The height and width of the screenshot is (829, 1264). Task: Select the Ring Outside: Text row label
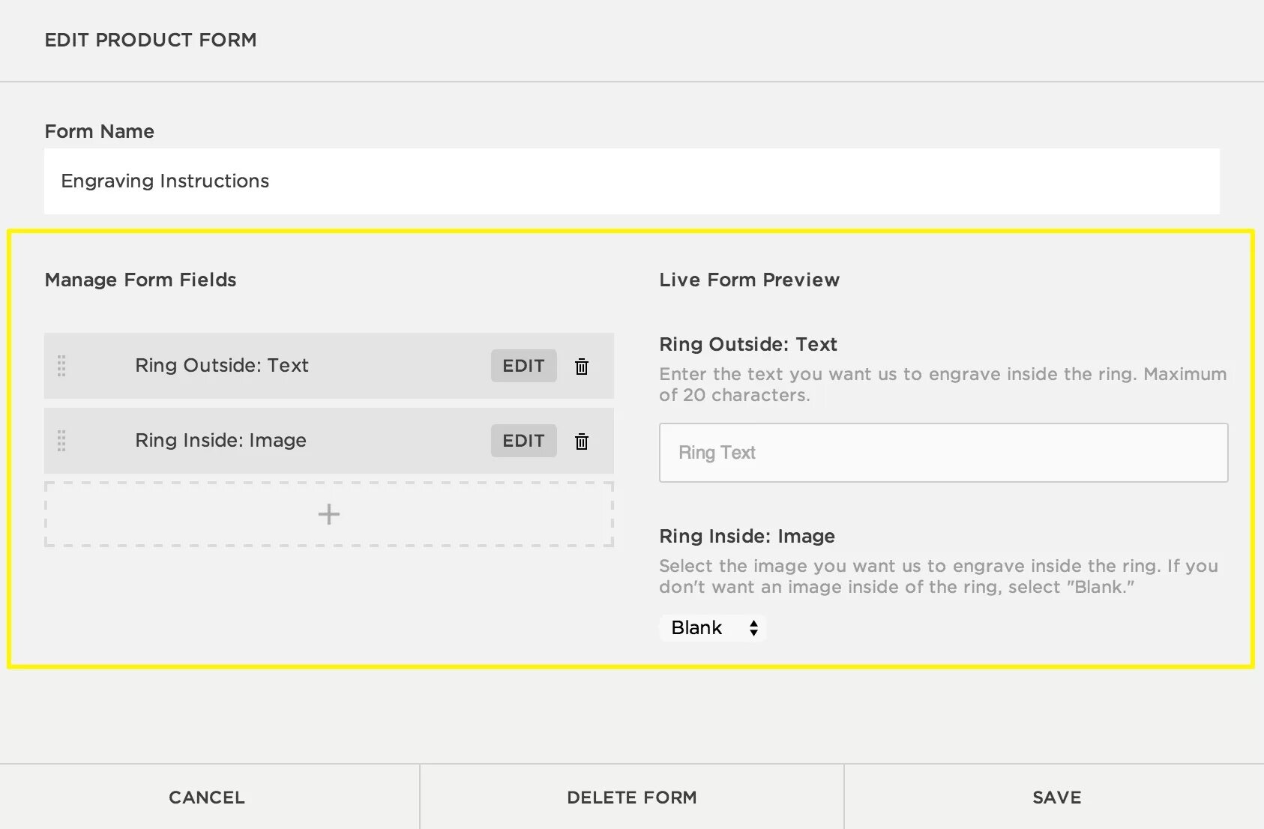(x=222, y=366)
